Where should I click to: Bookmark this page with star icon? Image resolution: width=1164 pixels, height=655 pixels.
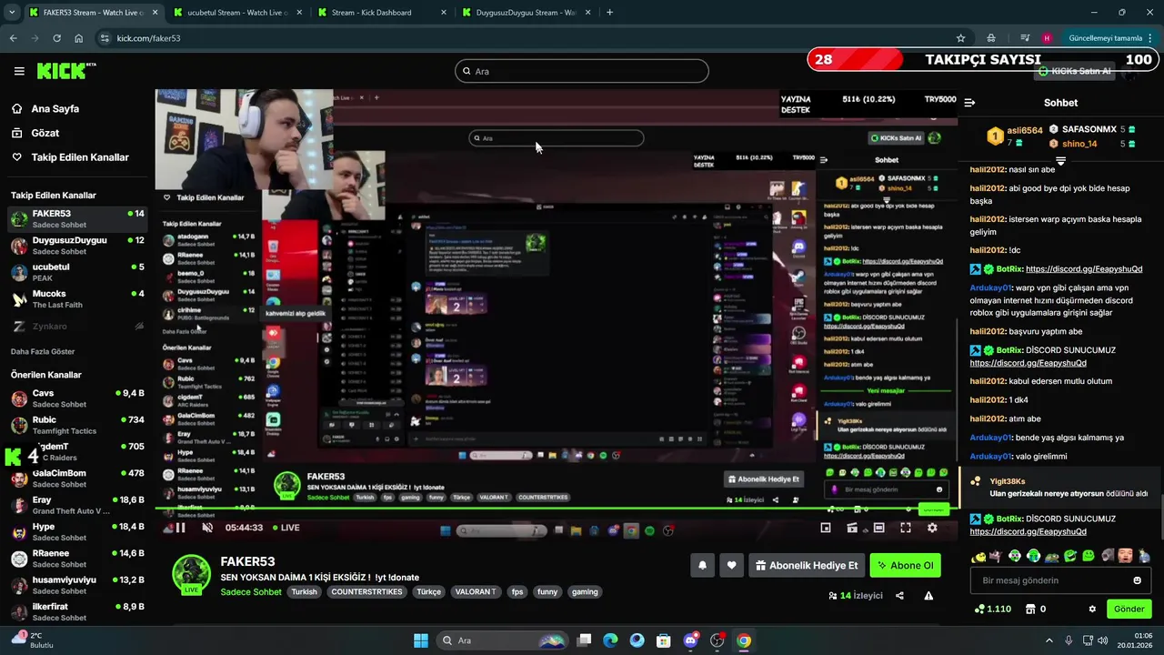960,38
